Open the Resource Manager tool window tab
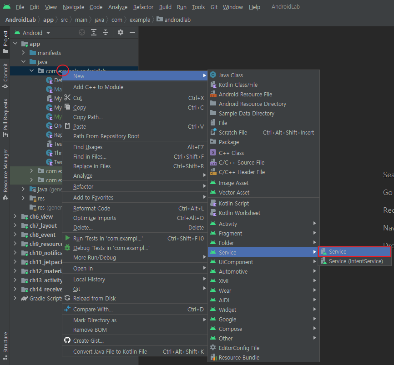 point(5,174)
